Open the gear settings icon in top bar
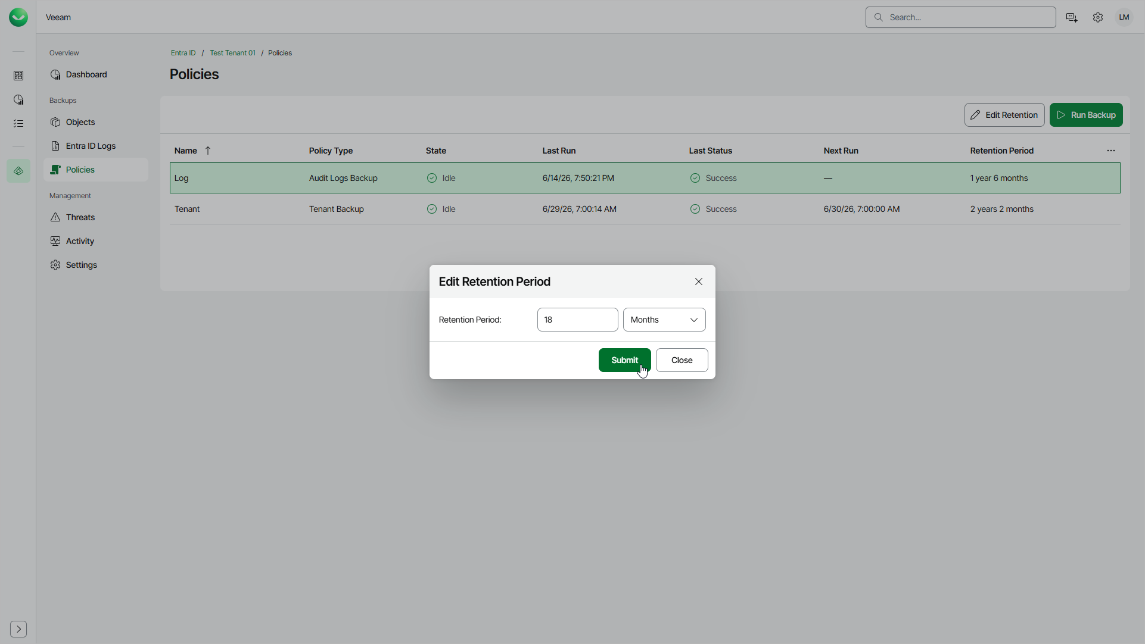The height and width of the screenshot is (644, 1145). point(1098,17)
